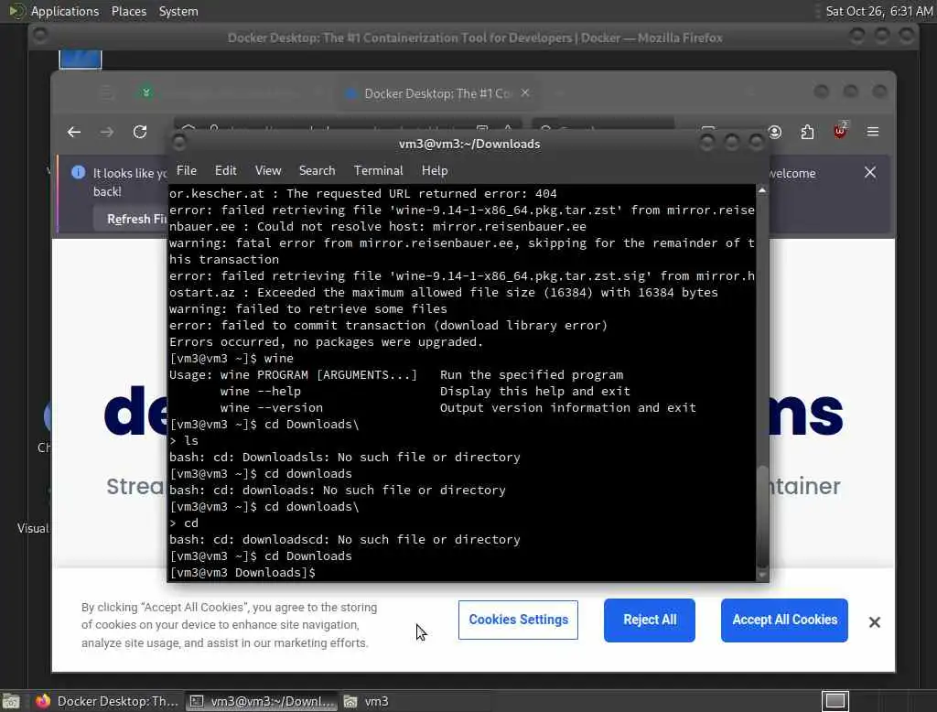Dismiss the Firefox refresh notification bar

[870, 172]
